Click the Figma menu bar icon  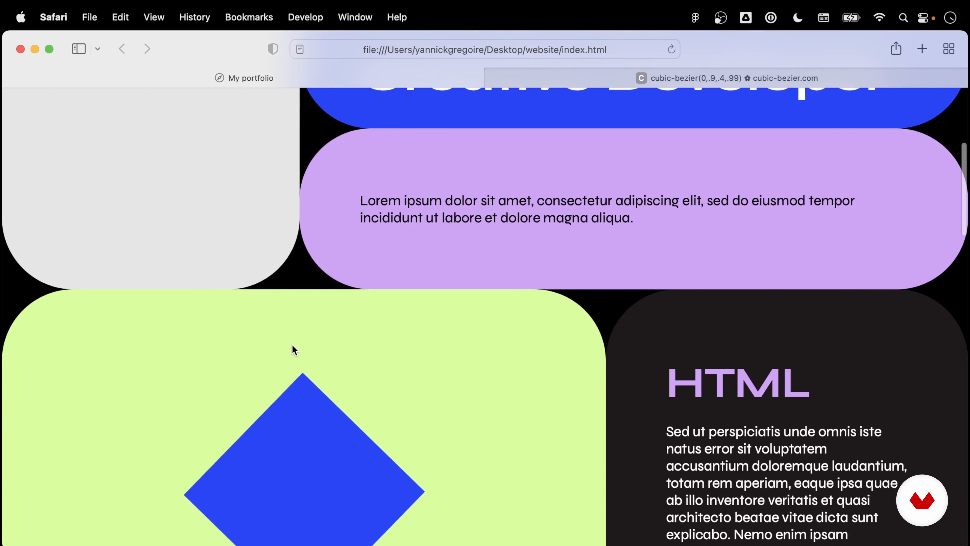pos(695,18)
